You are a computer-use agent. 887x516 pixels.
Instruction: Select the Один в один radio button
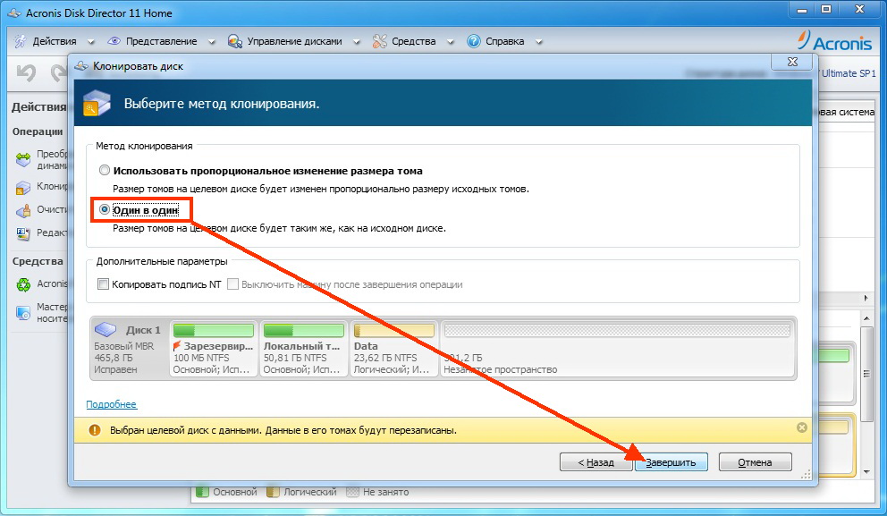pyautogui.click(x=105, y=208)
